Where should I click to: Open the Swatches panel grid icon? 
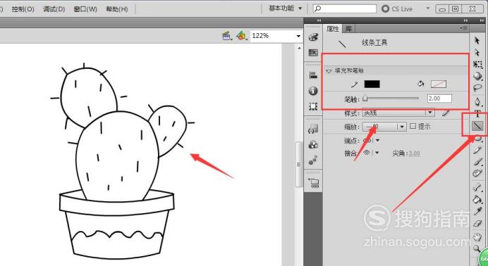point(313,52)
